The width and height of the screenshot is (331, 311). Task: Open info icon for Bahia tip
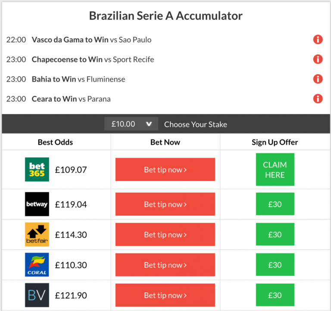[318, 79]
